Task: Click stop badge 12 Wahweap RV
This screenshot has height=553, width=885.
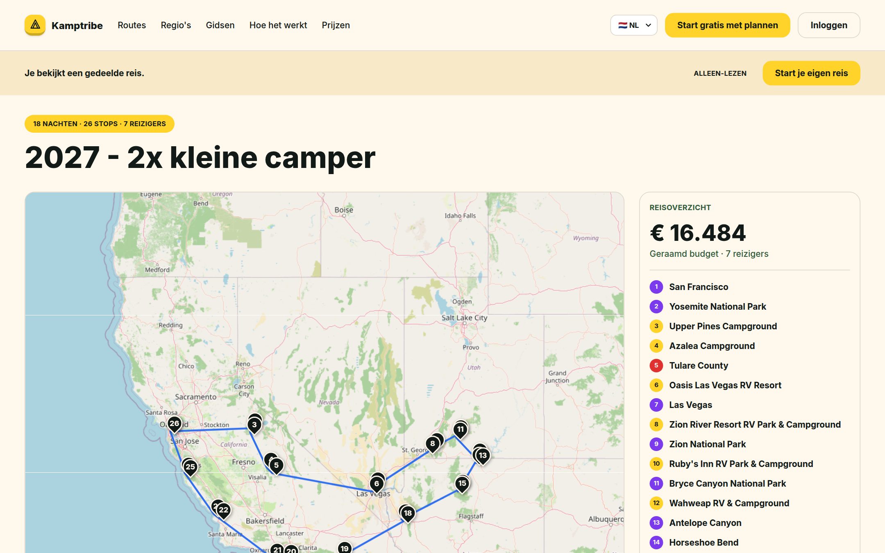Action: tap(656, 503)
